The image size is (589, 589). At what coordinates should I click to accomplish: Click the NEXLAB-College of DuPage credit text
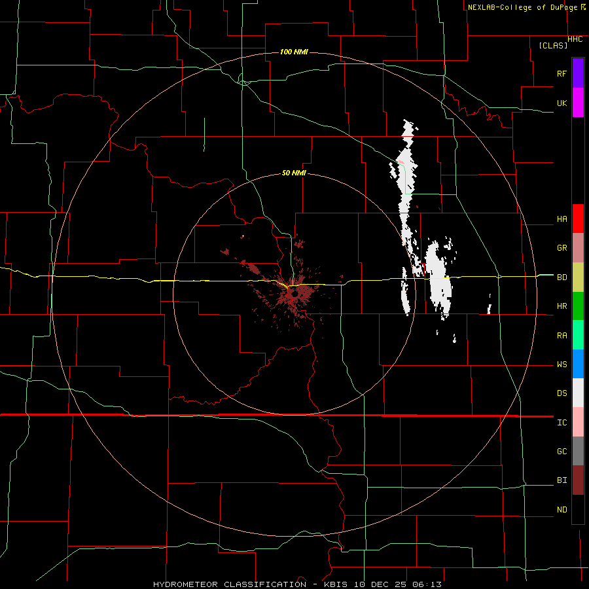click(522, 7)
